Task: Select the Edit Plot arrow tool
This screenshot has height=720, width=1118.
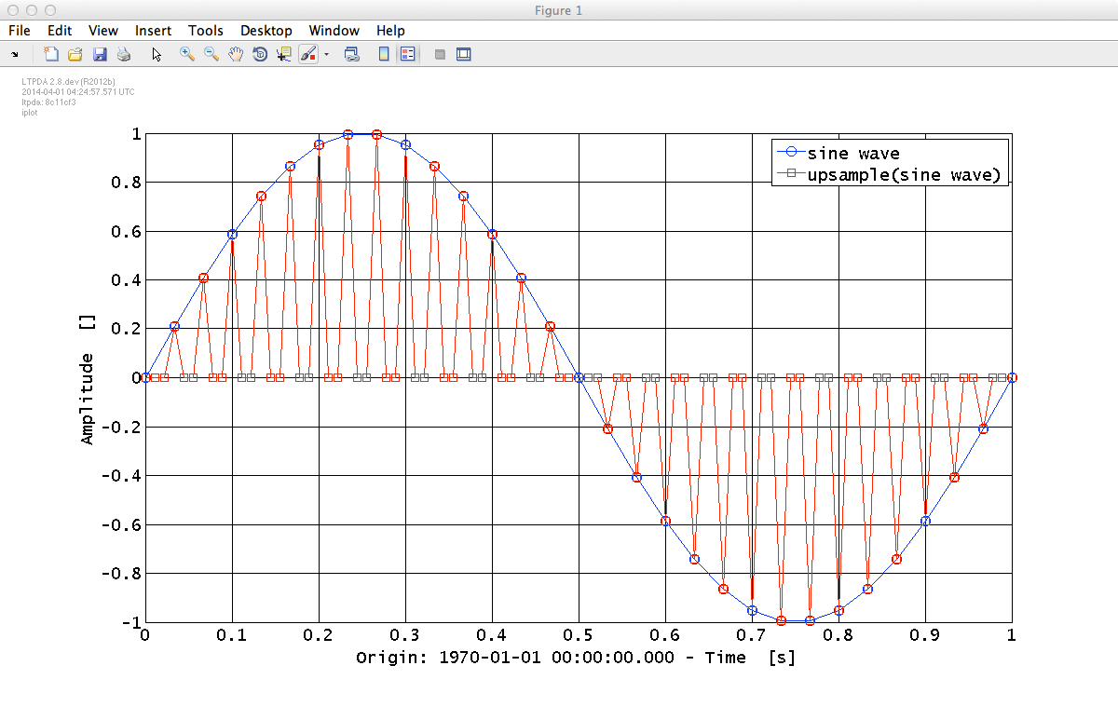Action: pos(157,54)
